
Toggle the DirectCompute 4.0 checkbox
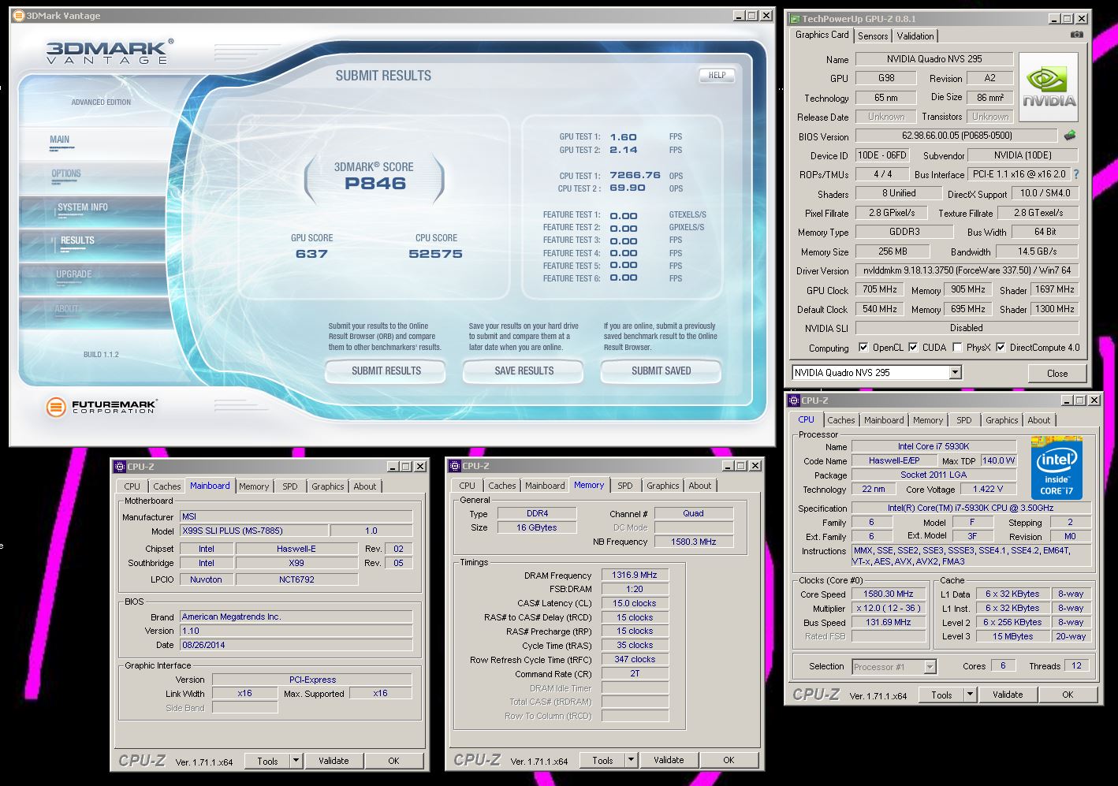(x=1001, y=347)
